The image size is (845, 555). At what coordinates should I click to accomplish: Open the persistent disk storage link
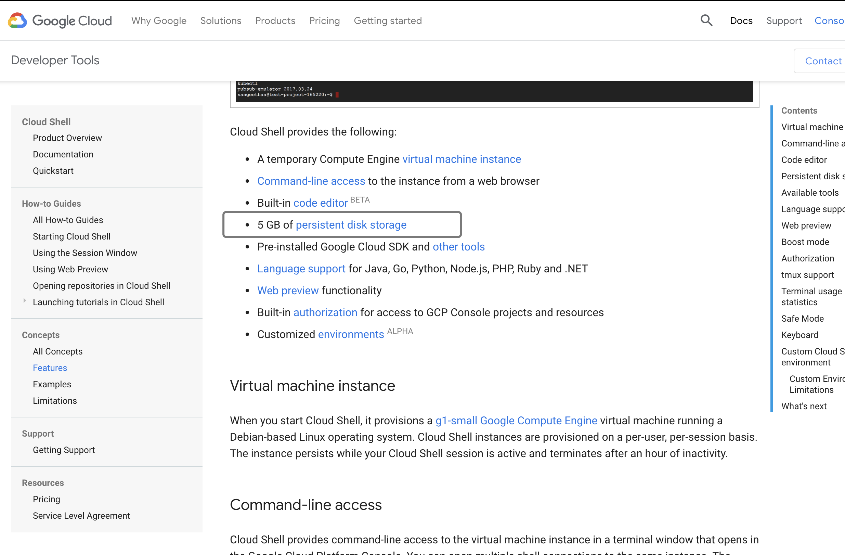[x=351, y=225]
